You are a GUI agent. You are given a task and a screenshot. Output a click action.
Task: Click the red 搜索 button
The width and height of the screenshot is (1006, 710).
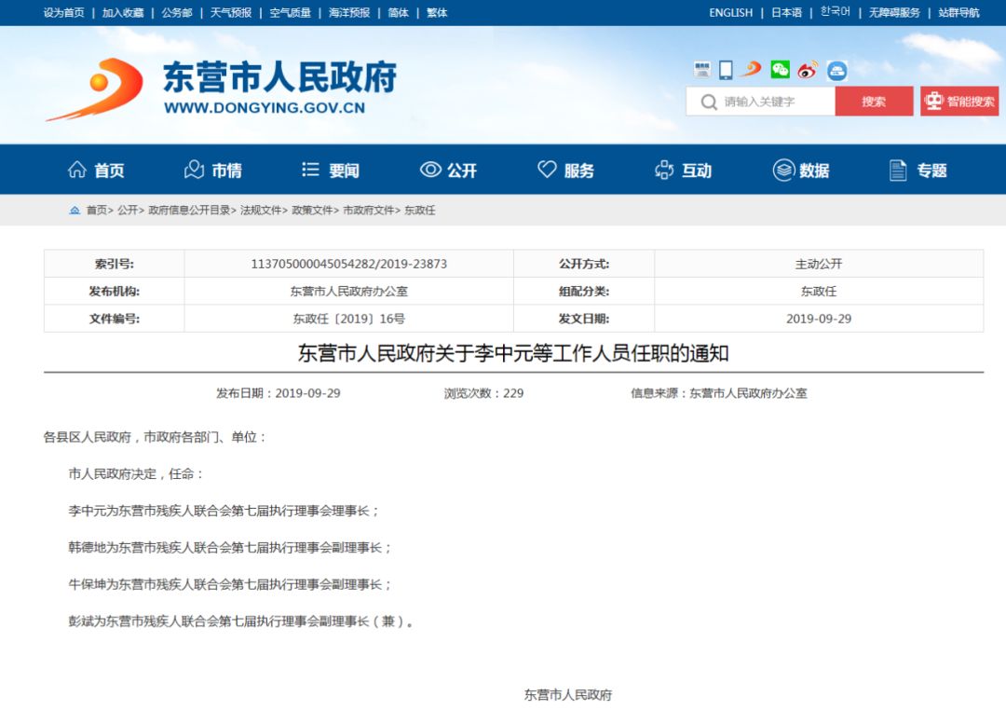(x=874, y=102)
